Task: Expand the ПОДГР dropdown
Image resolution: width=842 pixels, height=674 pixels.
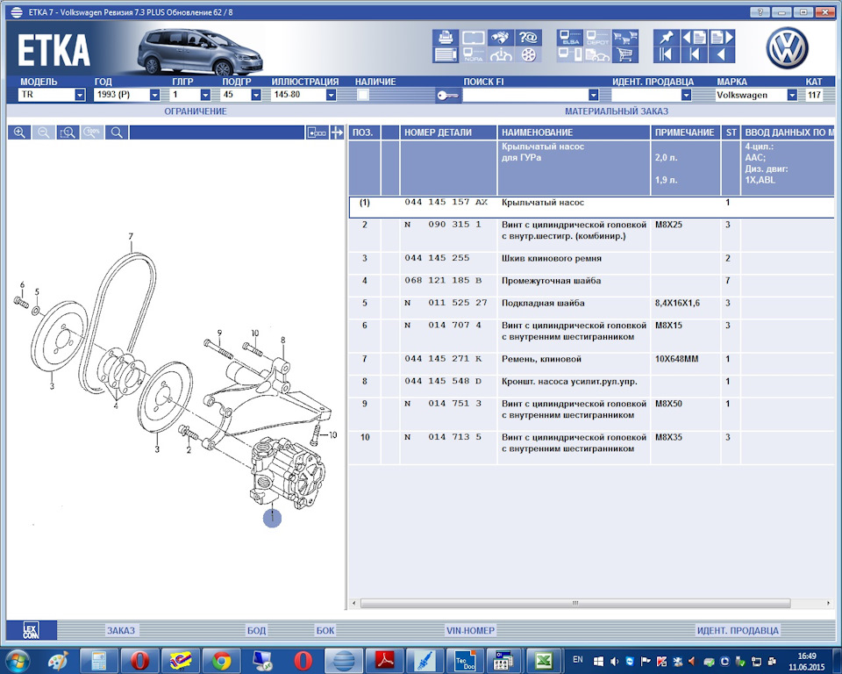Action: (256, 95)
